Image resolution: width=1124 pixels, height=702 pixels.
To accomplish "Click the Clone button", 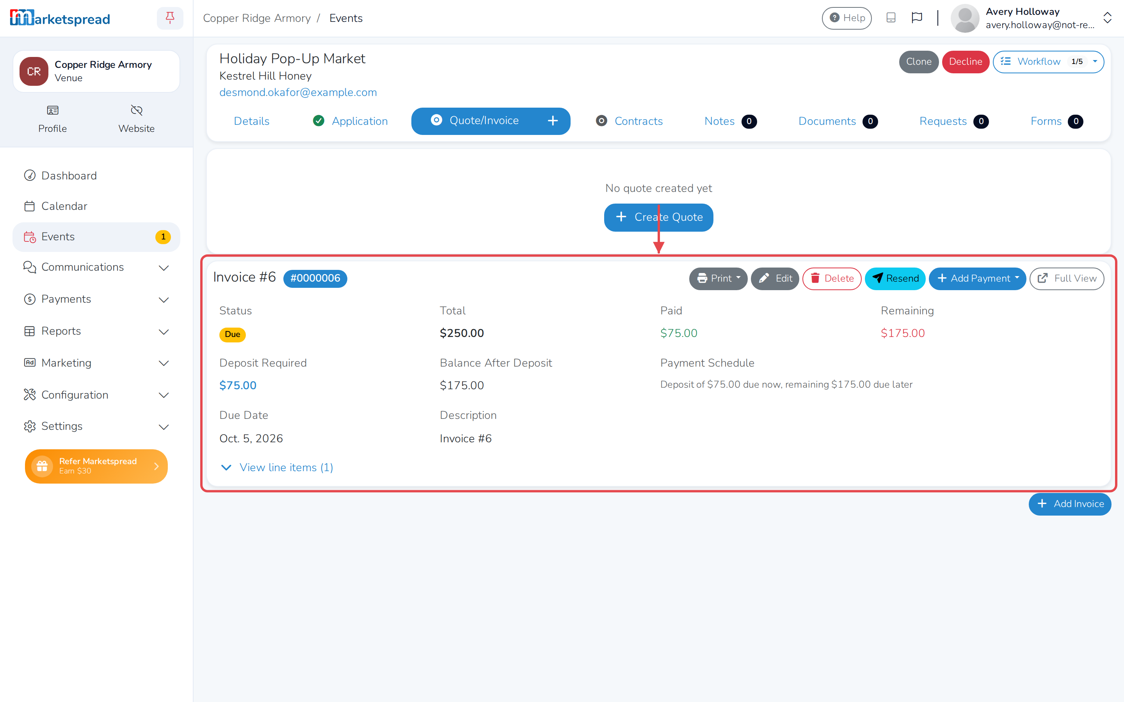I will pyautogui.click(x=919, y=62).
